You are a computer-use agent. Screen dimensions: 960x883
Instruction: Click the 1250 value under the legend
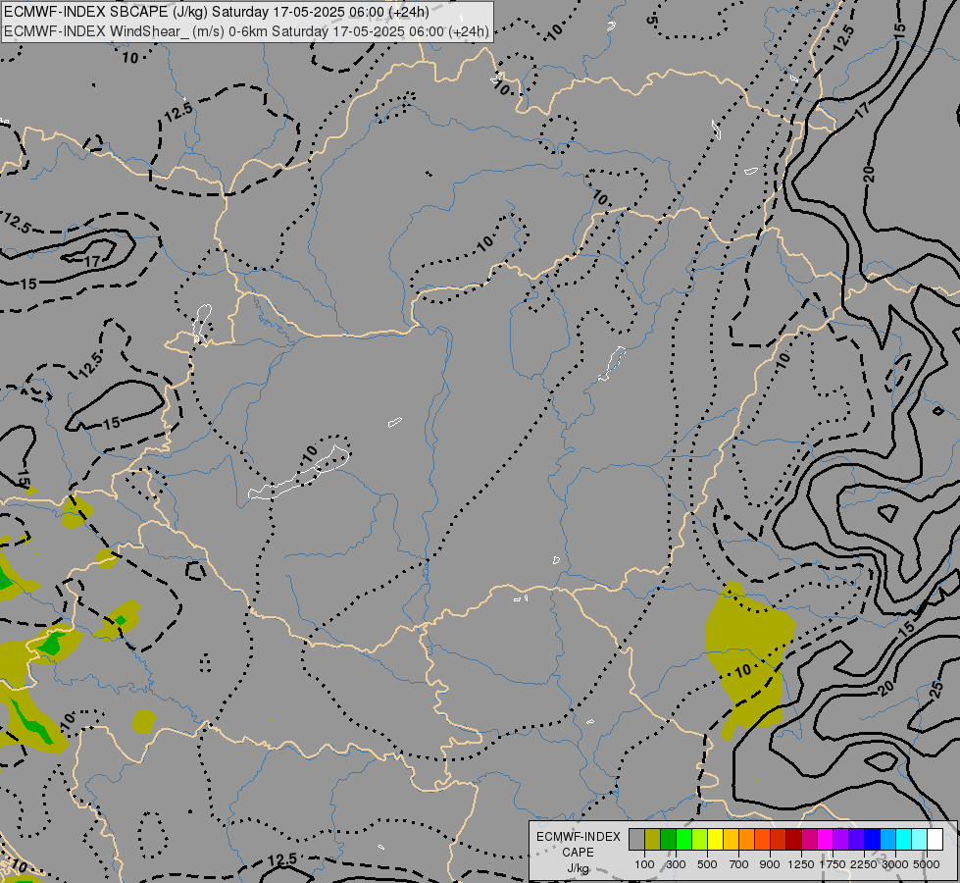[801, 864]
